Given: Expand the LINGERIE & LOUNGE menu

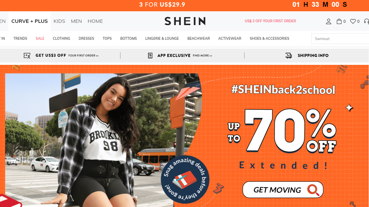Looking at the screenshot, I should click(x=162, y=39).
